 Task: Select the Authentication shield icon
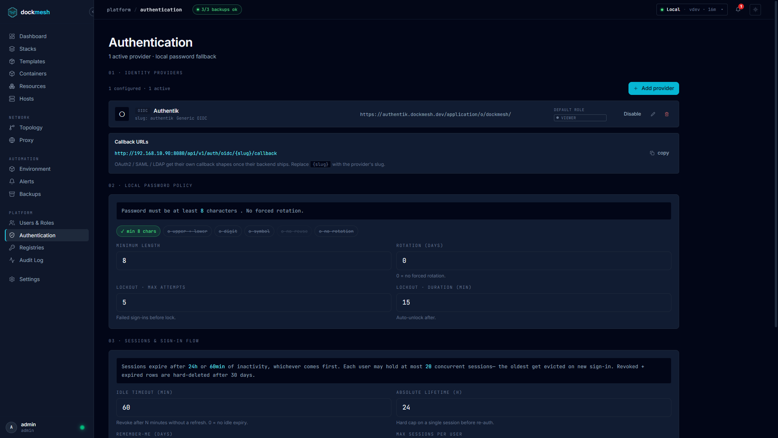12,235
